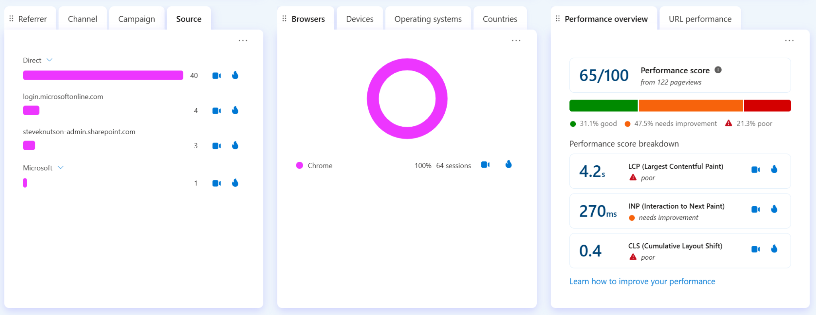Image resolution: width=816 pixels, height=315 pixels.
Task: Click the 47.5% needs improvement legend
Action: point(671,123)
